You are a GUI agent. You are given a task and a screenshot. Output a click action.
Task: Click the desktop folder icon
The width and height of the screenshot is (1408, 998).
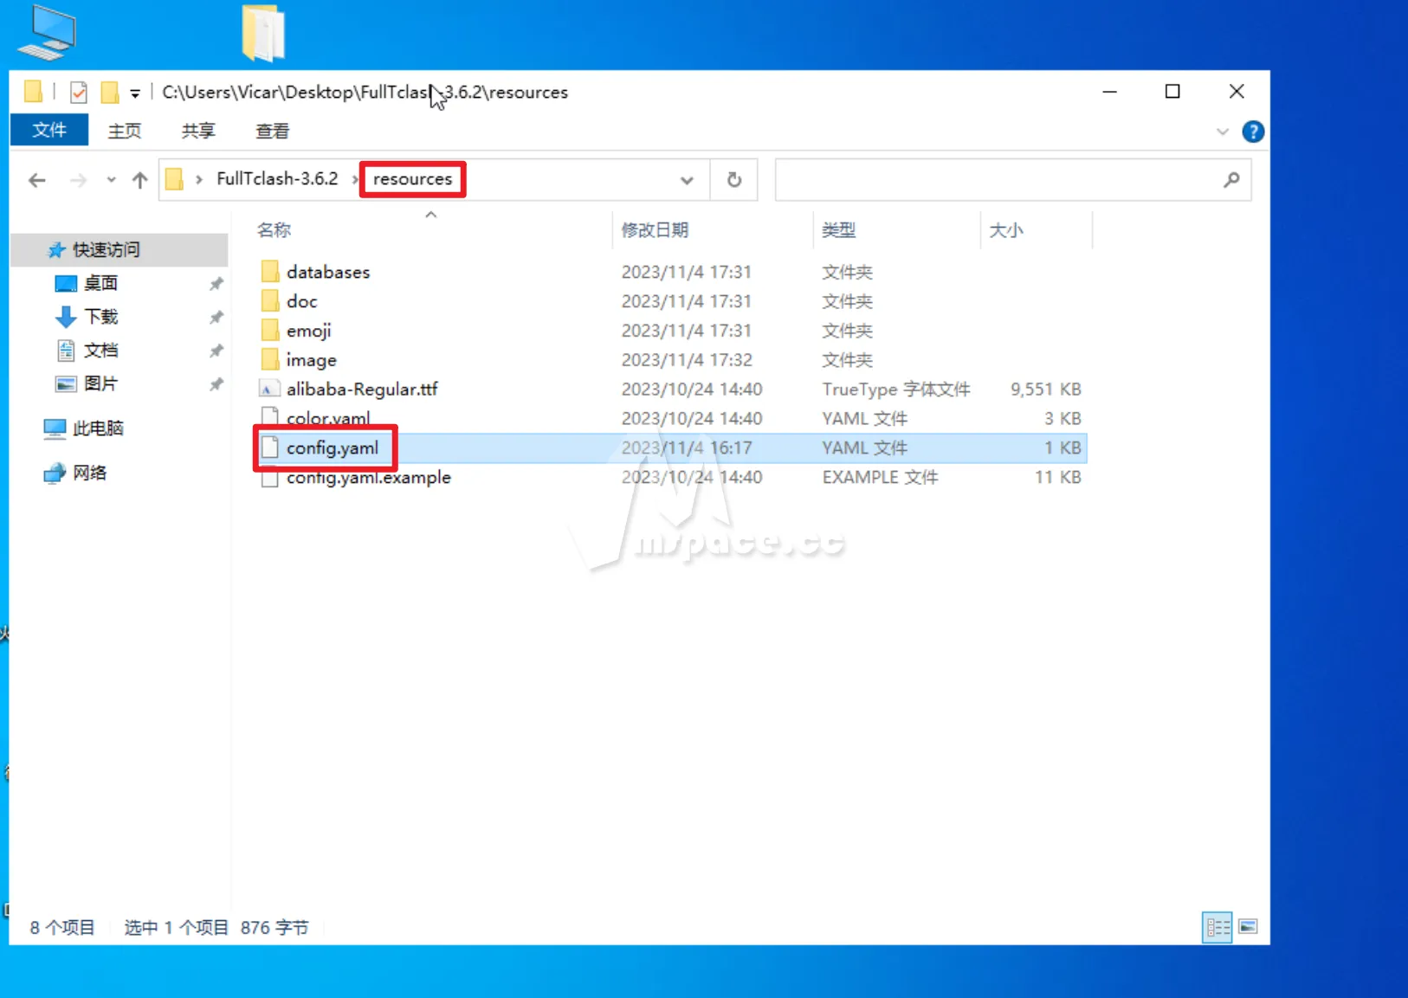(264, 33)
